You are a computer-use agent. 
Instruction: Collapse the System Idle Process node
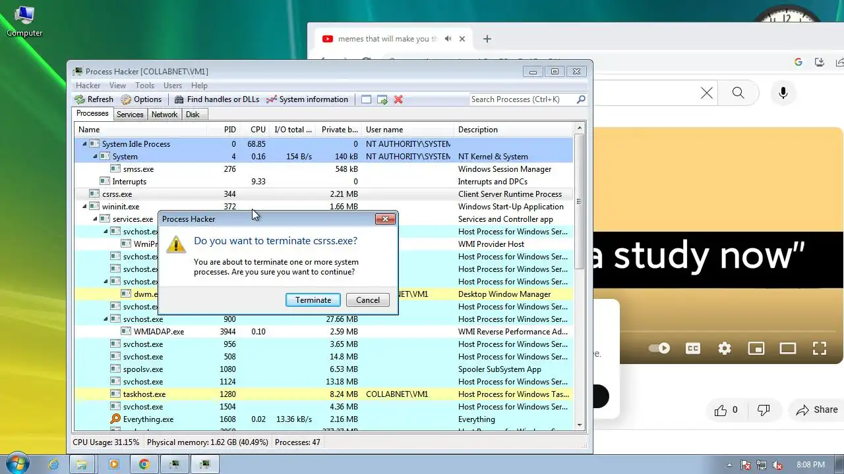[x=84, y=144]
